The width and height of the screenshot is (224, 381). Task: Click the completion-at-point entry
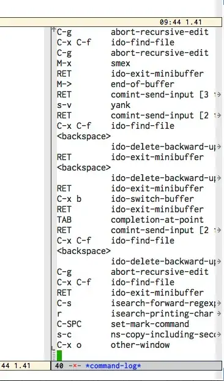(157, 220)
